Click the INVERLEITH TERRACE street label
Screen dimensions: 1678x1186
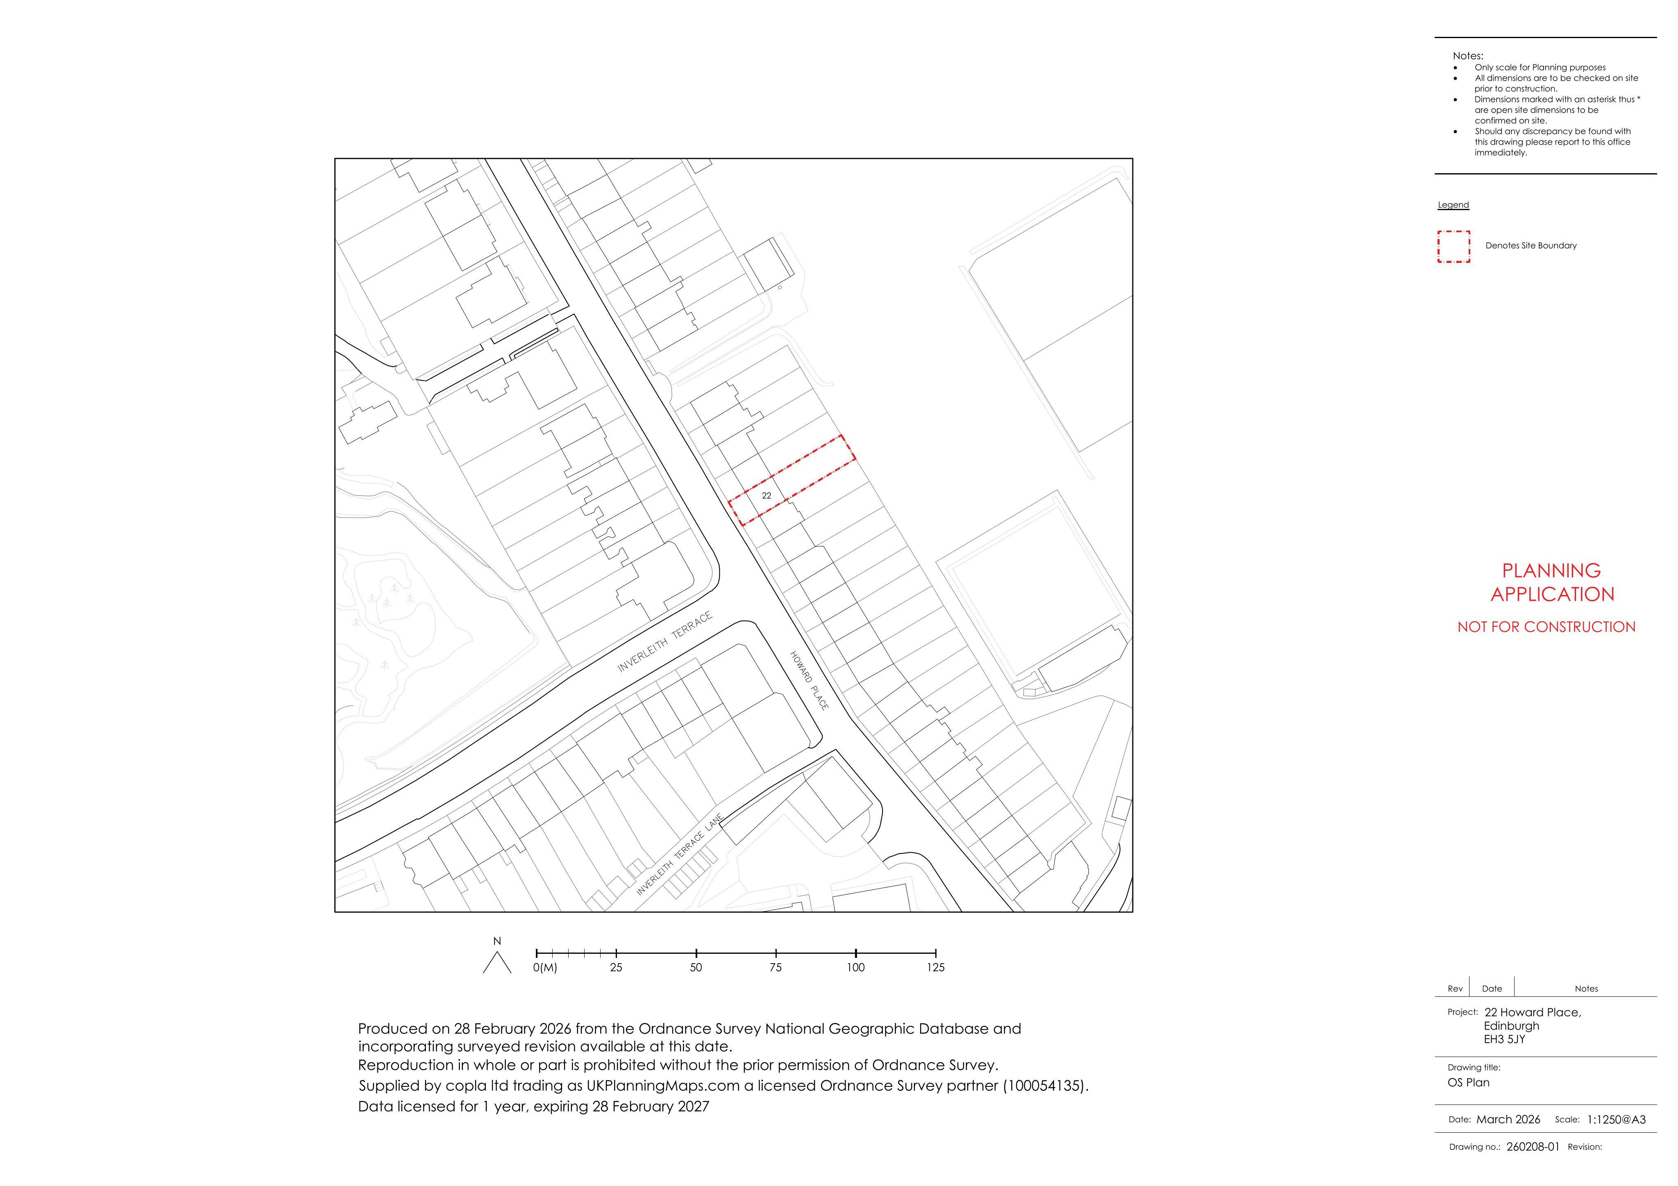[x=665, y=642]
